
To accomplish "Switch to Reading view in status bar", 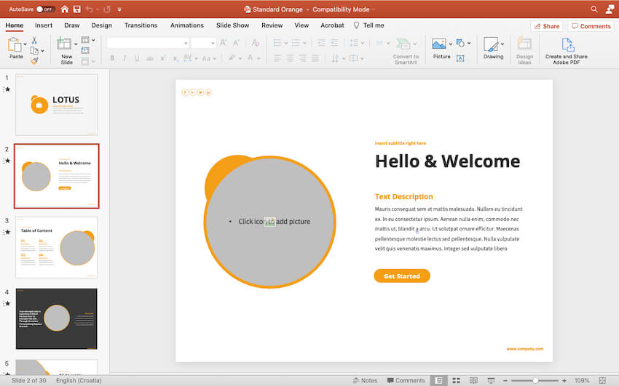I will (x=473, y=380).
